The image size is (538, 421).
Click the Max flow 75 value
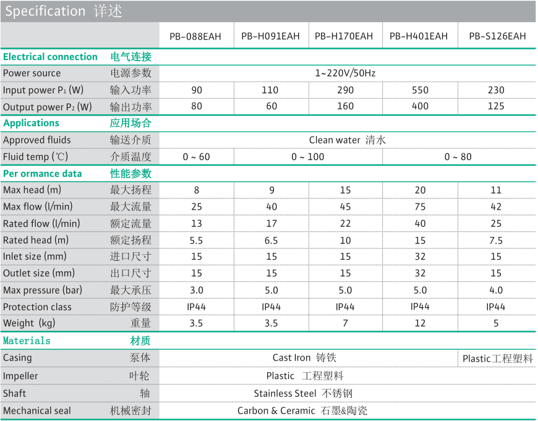420,206
